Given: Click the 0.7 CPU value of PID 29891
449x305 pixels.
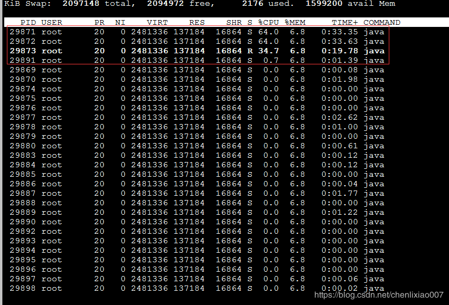Looking at the screenshot, I should [x=271, y=60].
